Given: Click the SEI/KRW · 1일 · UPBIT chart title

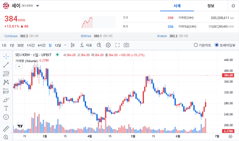Looking at the screenshot, I should click(x=33, y=55).
